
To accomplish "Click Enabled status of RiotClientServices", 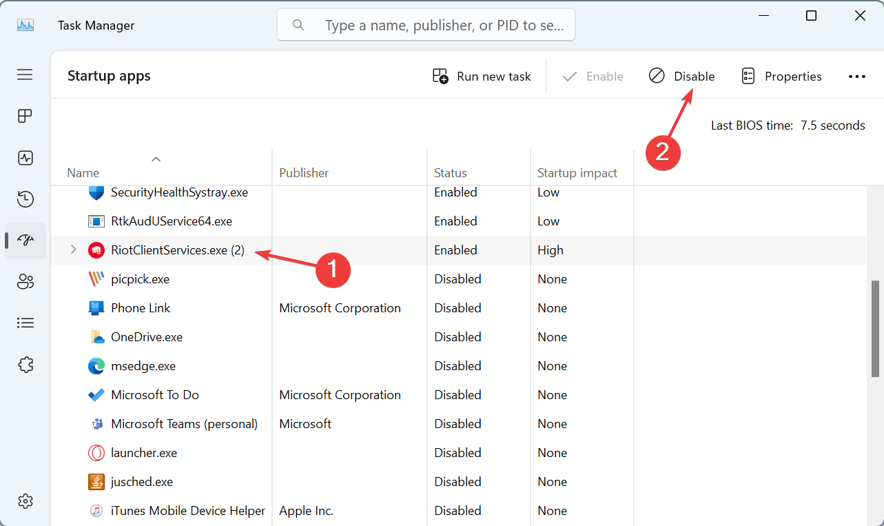I will (x=455, y=250).
